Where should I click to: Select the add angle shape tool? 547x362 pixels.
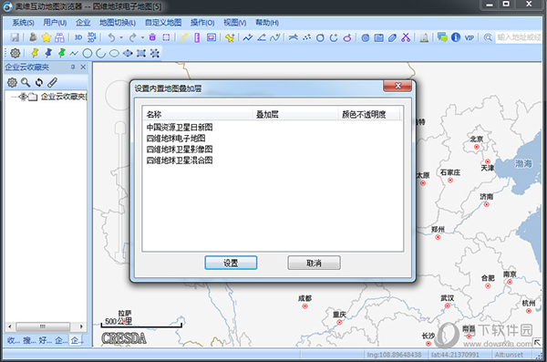click(x=262, y=37)
